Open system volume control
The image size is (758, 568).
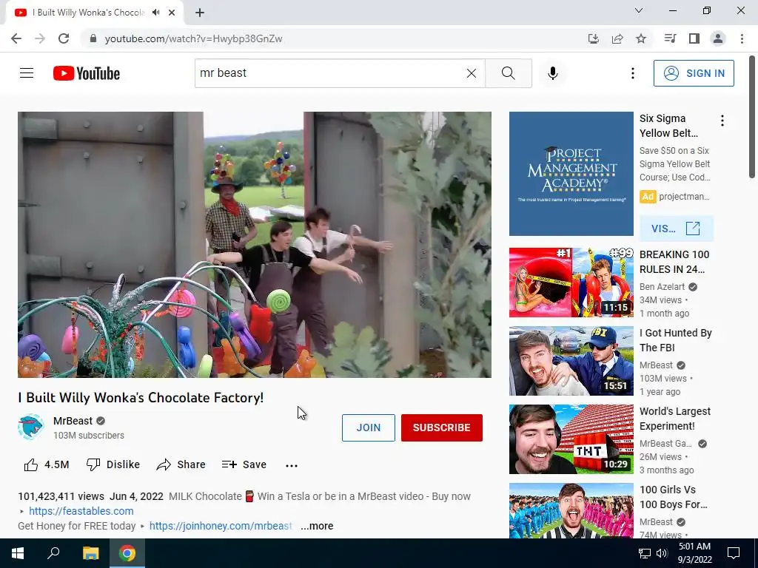coord(662,553)
